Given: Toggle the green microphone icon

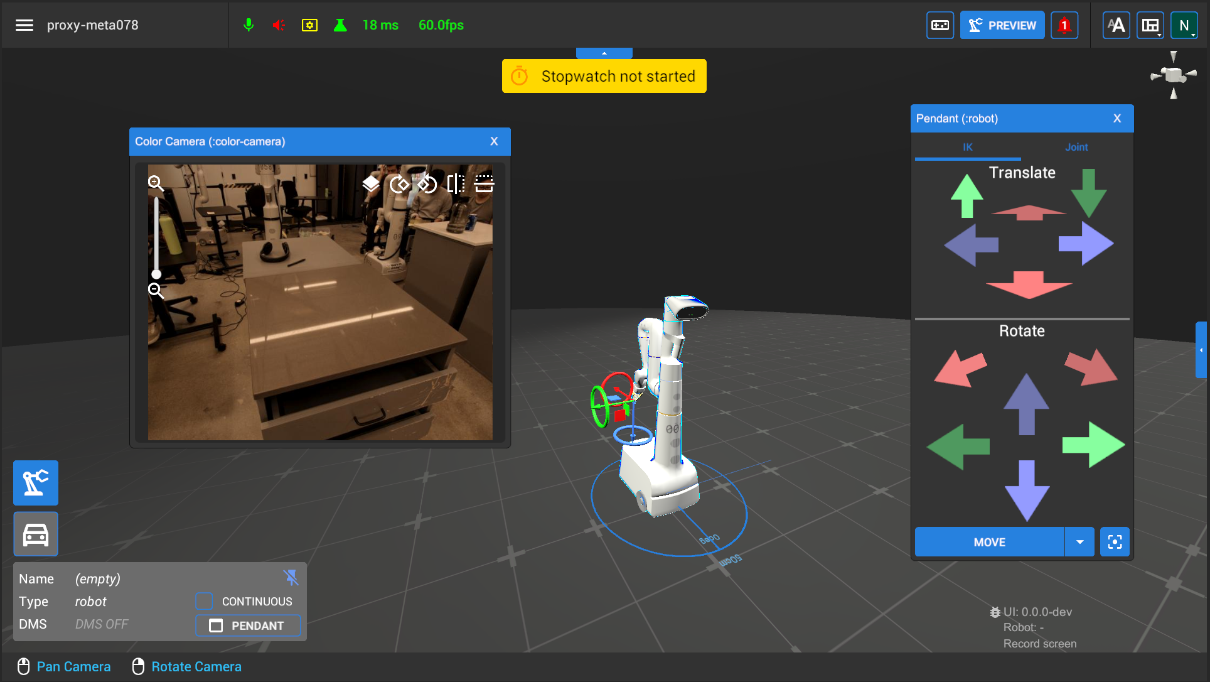Looking at the screenshot, I should (249, 25).
